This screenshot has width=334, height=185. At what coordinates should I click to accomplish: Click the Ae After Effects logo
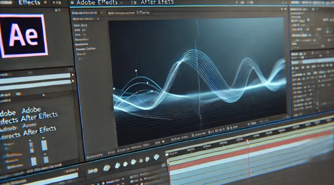24,36
